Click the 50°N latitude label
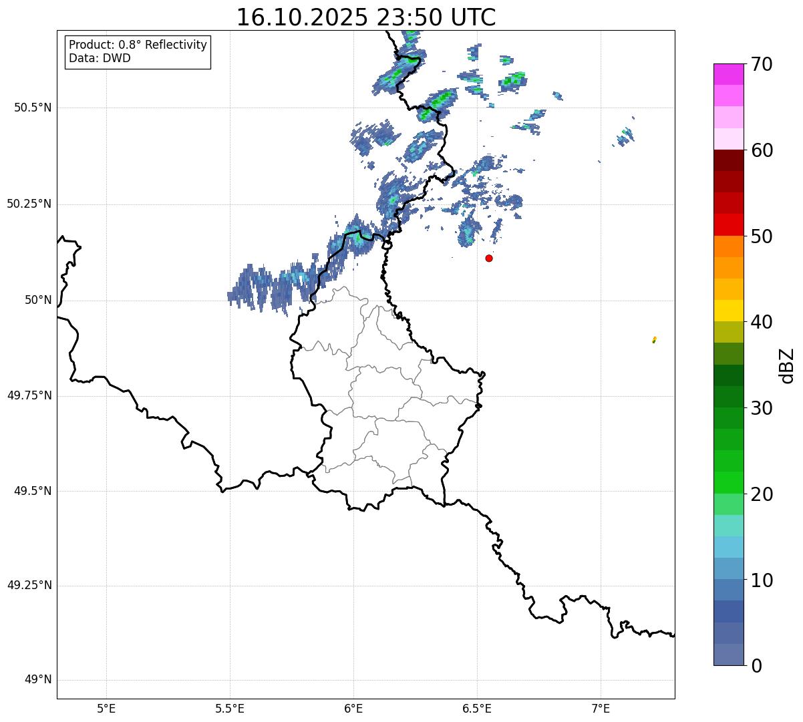 38,300
